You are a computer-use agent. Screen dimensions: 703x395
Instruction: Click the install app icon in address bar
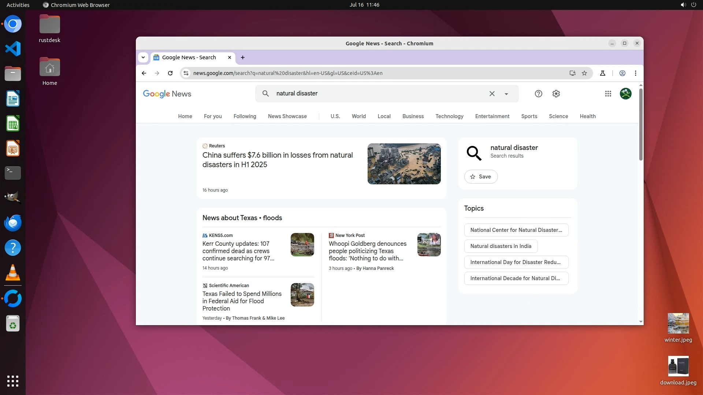coord(572,73)
